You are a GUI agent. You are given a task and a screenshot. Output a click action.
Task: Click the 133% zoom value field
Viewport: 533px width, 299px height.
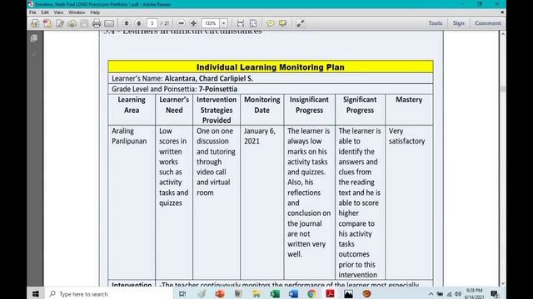tap(211, 23)
